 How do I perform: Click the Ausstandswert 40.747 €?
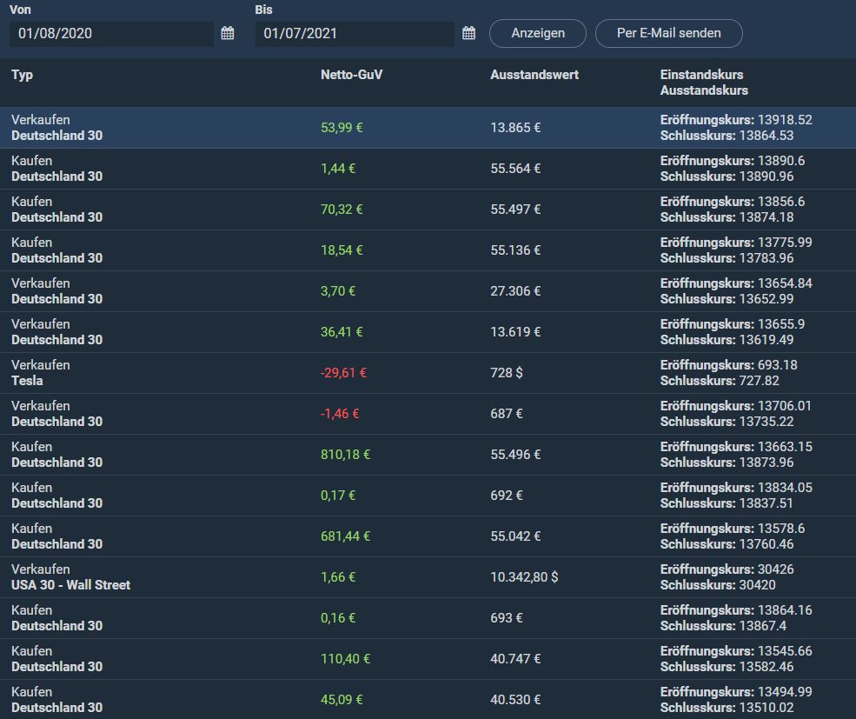click(x=515, y=659)
